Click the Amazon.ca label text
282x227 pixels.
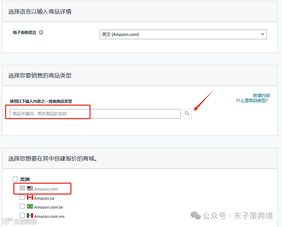pyautogui.click(x=44, y=198)
